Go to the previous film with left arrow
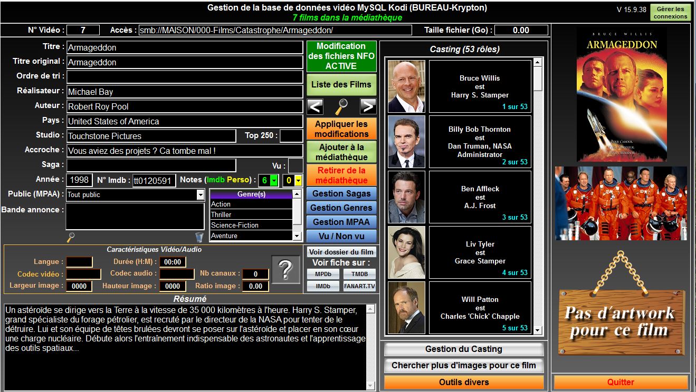The image size is (696, 392). [x=315, y=106]
